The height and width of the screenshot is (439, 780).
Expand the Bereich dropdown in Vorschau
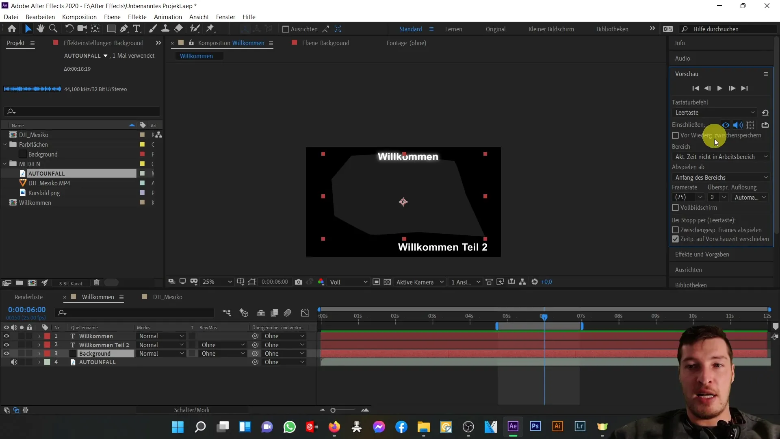(721, 156)
